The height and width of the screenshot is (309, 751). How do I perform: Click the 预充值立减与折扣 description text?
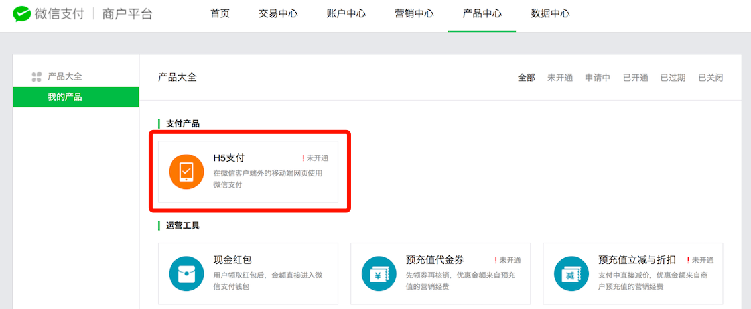653,281
